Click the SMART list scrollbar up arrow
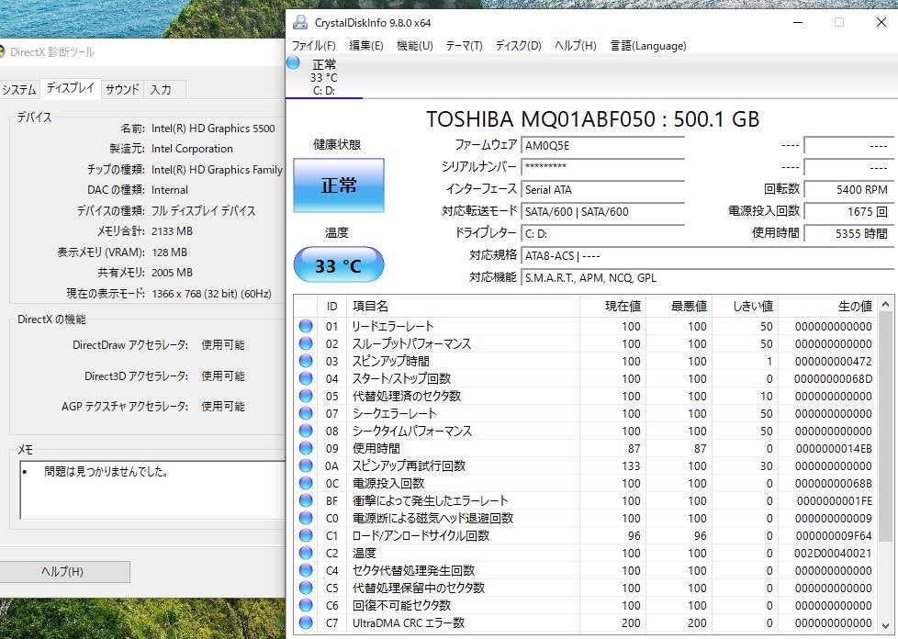The height and width of the screenshot is (639, 898). (886, 304)
